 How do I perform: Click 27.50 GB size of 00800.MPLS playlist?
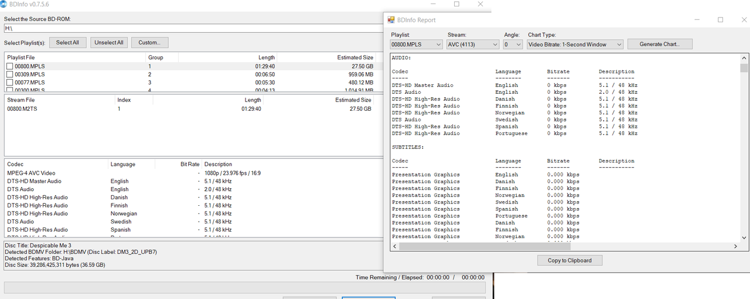tap(362, 67)
